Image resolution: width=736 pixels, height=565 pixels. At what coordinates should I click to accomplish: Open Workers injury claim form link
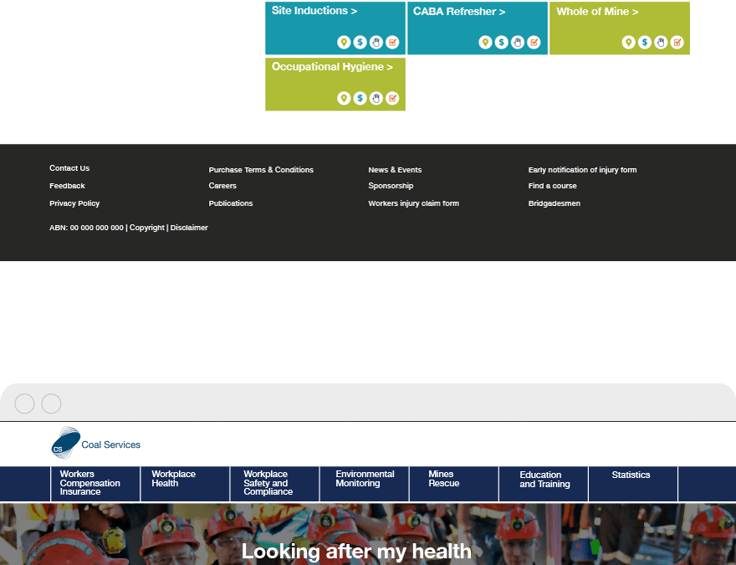pos(413,203)
